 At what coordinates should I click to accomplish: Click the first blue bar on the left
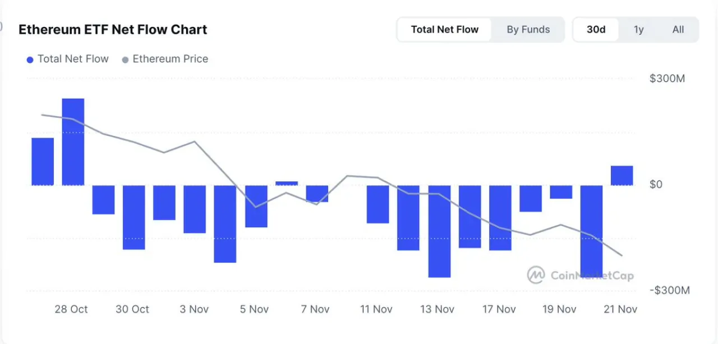[x=43, y=162]
